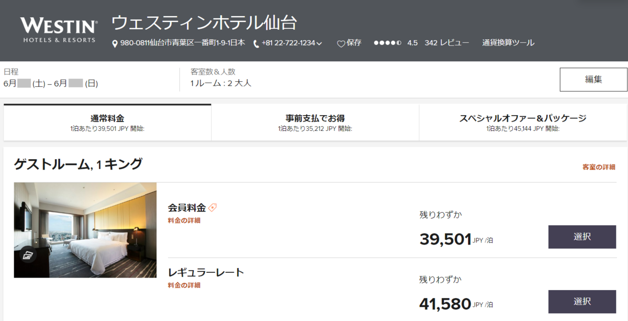Click the guest room bedroom photo
The image size is (628, 321).
85,230
